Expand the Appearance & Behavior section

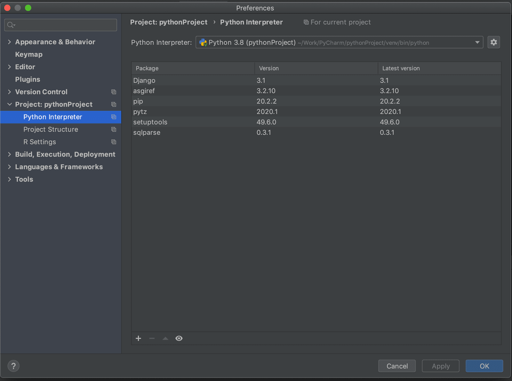pos(9,42)
